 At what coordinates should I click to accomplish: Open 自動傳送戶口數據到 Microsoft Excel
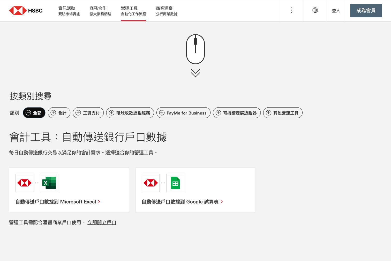pyautogui.click(x=57, y=201)
